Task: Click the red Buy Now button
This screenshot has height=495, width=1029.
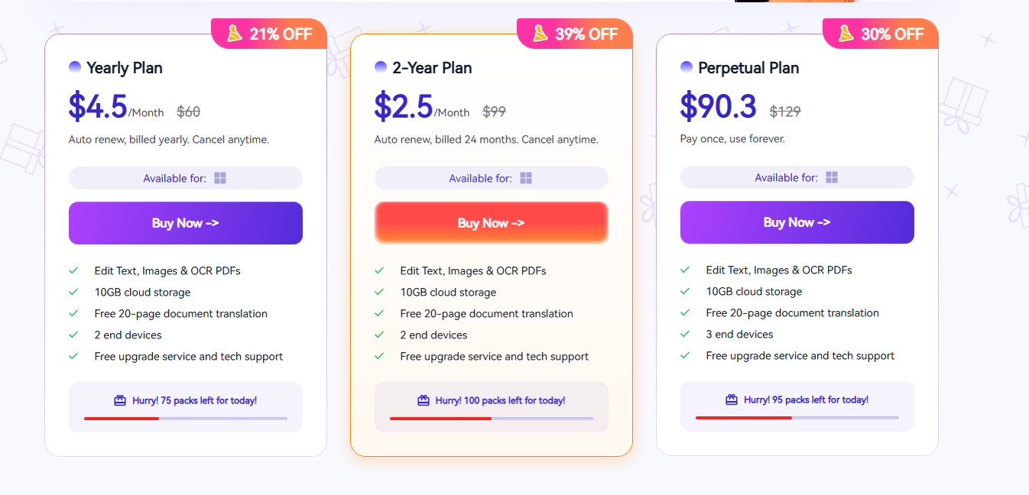Action: tap(492, 223)
